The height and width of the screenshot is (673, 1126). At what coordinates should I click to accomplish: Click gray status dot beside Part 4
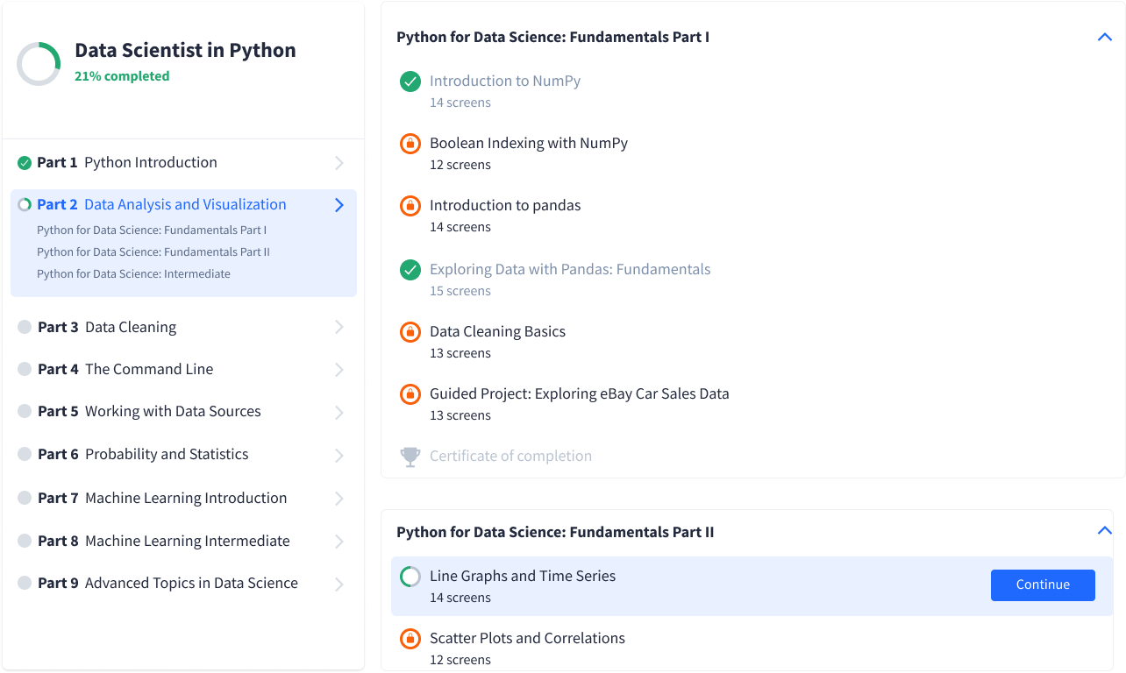(x=25, y=370)
